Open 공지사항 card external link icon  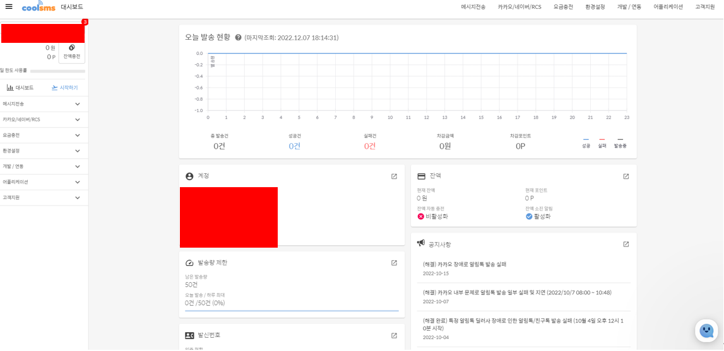click(626, 245)
